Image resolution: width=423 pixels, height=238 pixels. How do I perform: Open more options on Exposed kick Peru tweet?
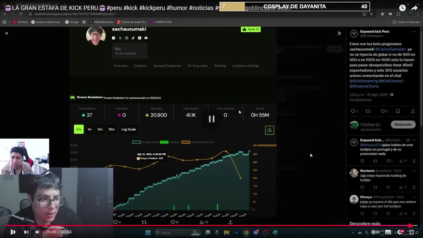[414, 32]
